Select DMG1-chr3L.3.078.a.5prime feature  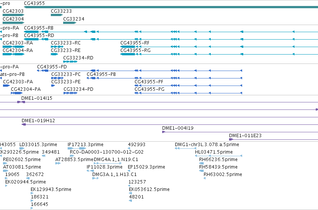[x=186, y=149]
